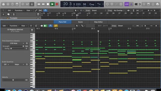Screen dimensions: 161x91
Task: Toggle MIDI In button in Piano Roll
Action: (41, 26)
